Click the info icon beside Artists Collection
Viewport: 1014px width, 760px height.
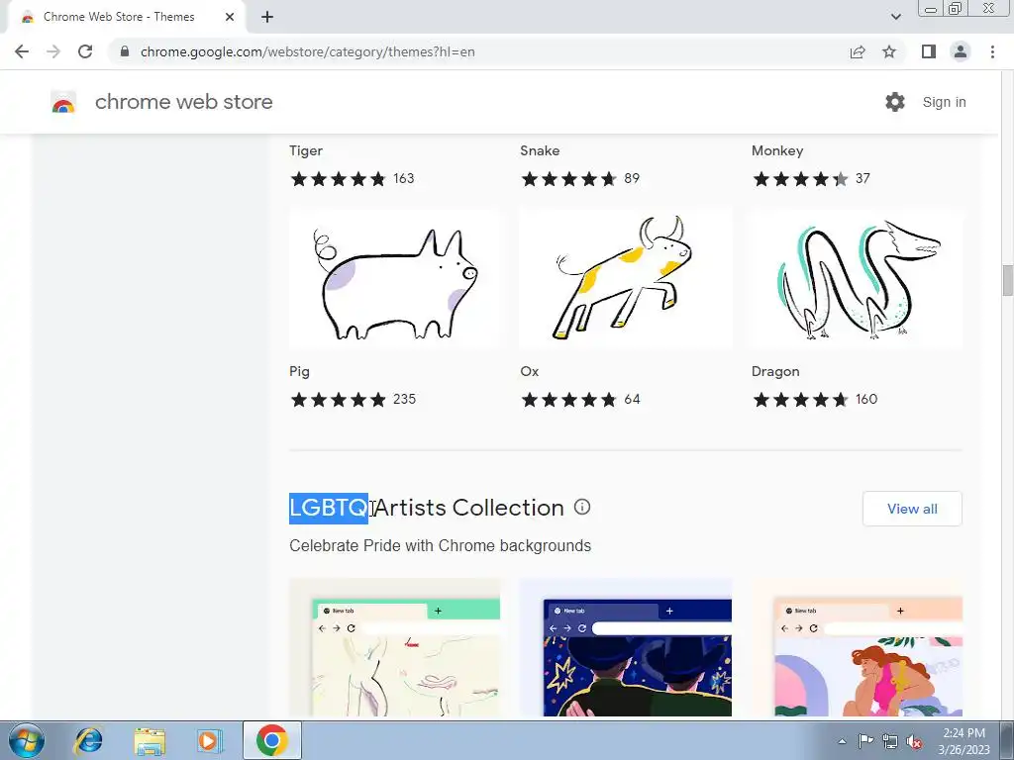coord(582,508)
